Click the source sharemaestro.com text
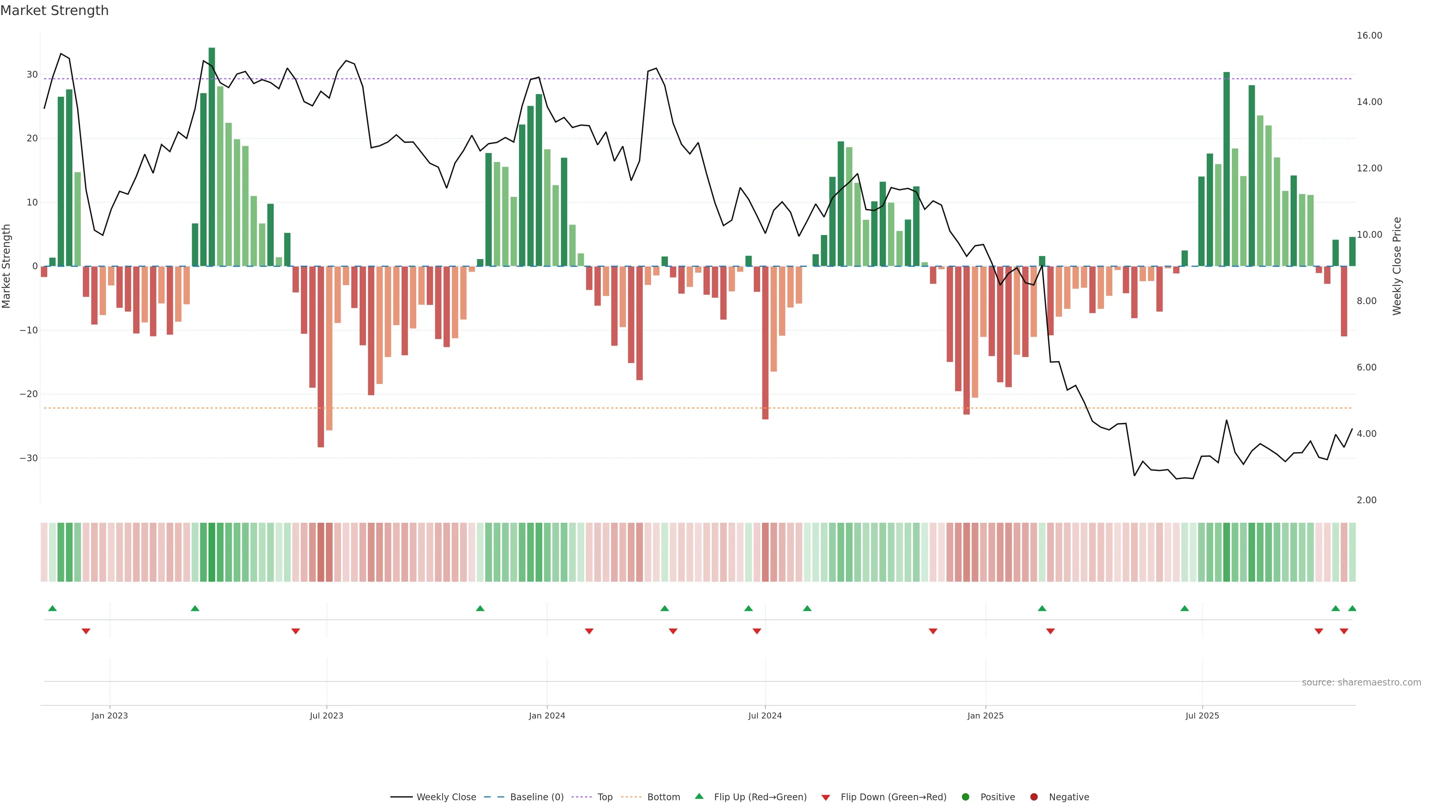This screenshot has height=810, width=1440. pyautogui.click(x=1361, y=682)
